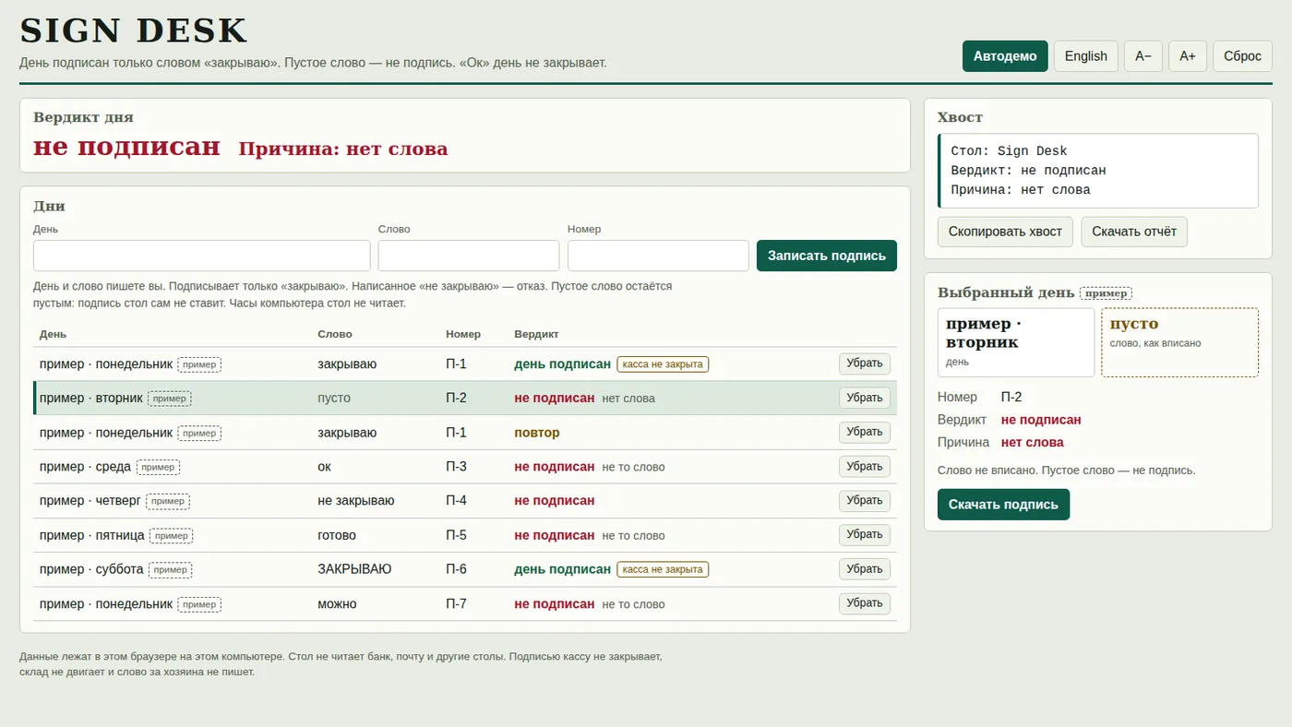The height and width of the screenshot is (727, 1292).
Task: Click the 'пример · вторник' day card in Выбранный день
Action: tap(1016, 342)
